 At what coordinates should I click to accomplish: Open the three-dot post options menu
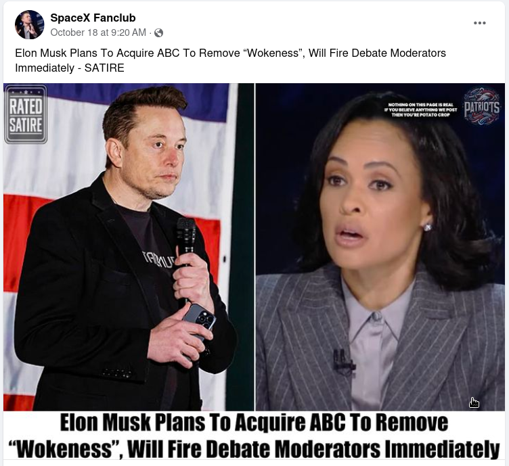point(479,23)
